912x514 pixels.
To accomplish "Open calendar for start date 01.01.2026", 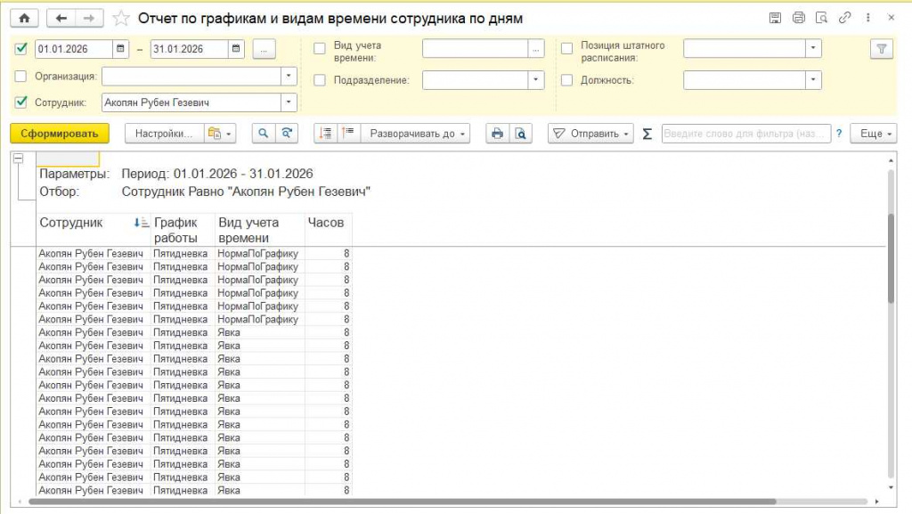I will (x=120, y=49).
